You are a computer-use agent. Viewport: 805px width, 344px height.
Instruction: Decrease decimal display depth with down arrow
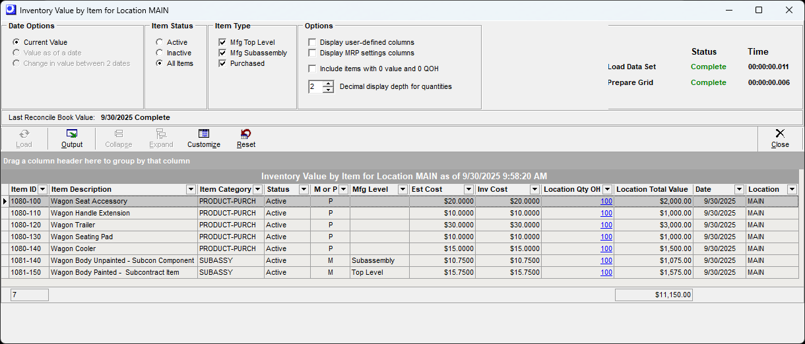328,90
